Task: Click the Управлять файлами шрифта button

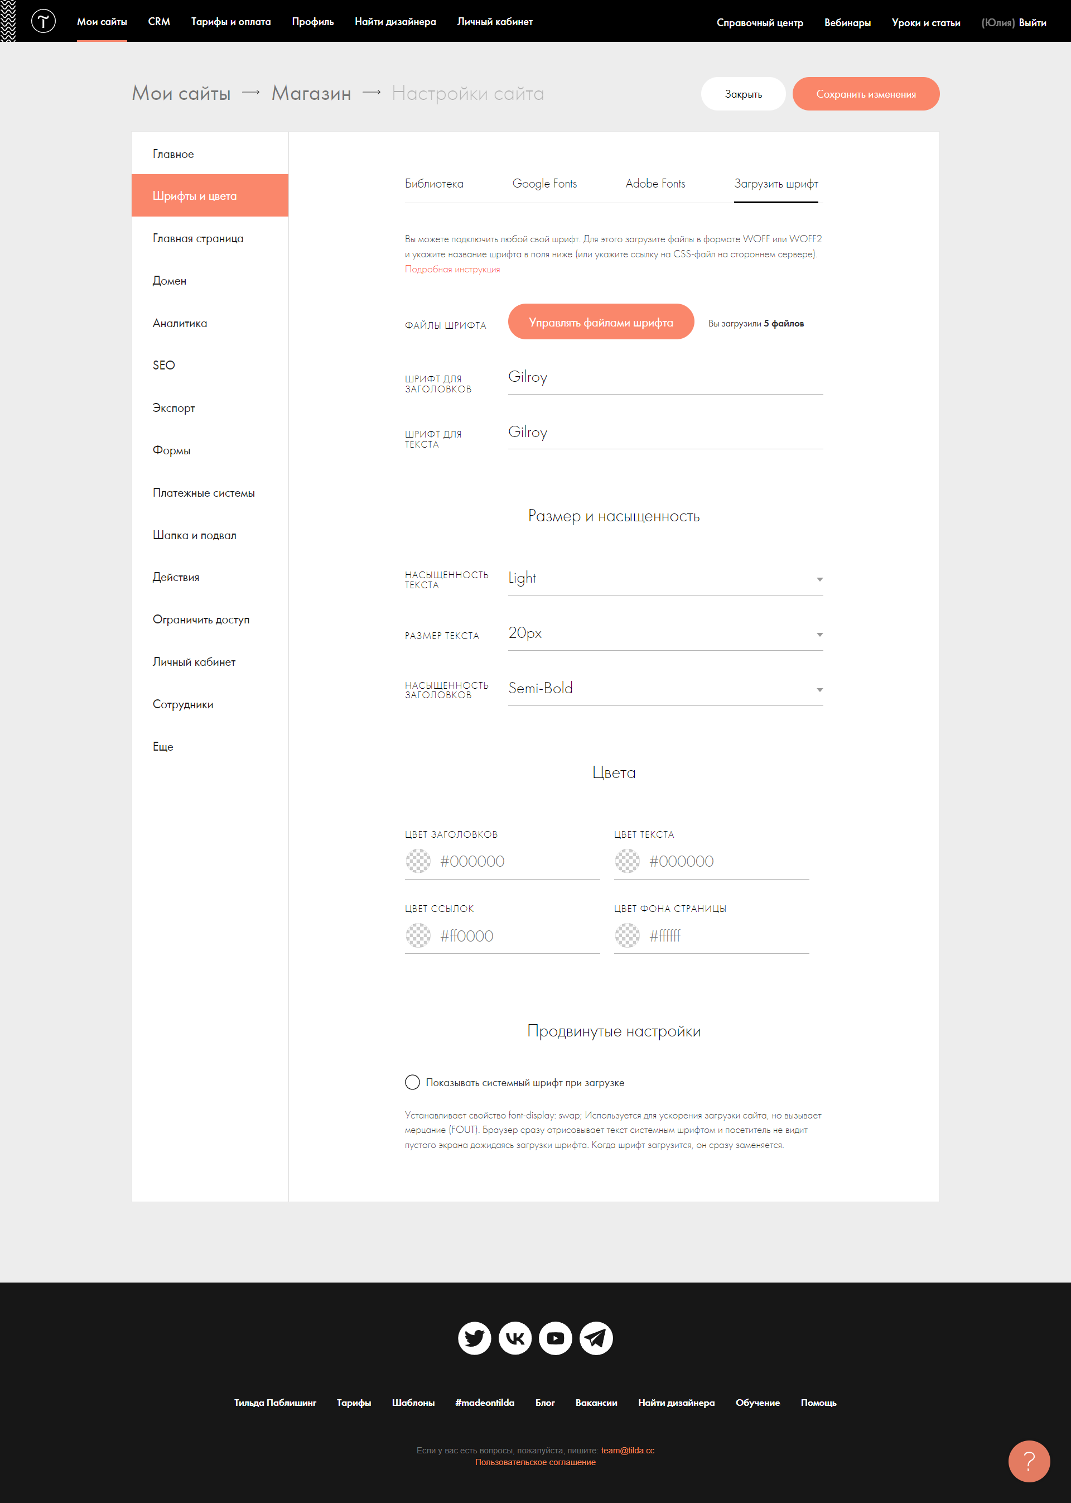Action: tap(600, 322)
